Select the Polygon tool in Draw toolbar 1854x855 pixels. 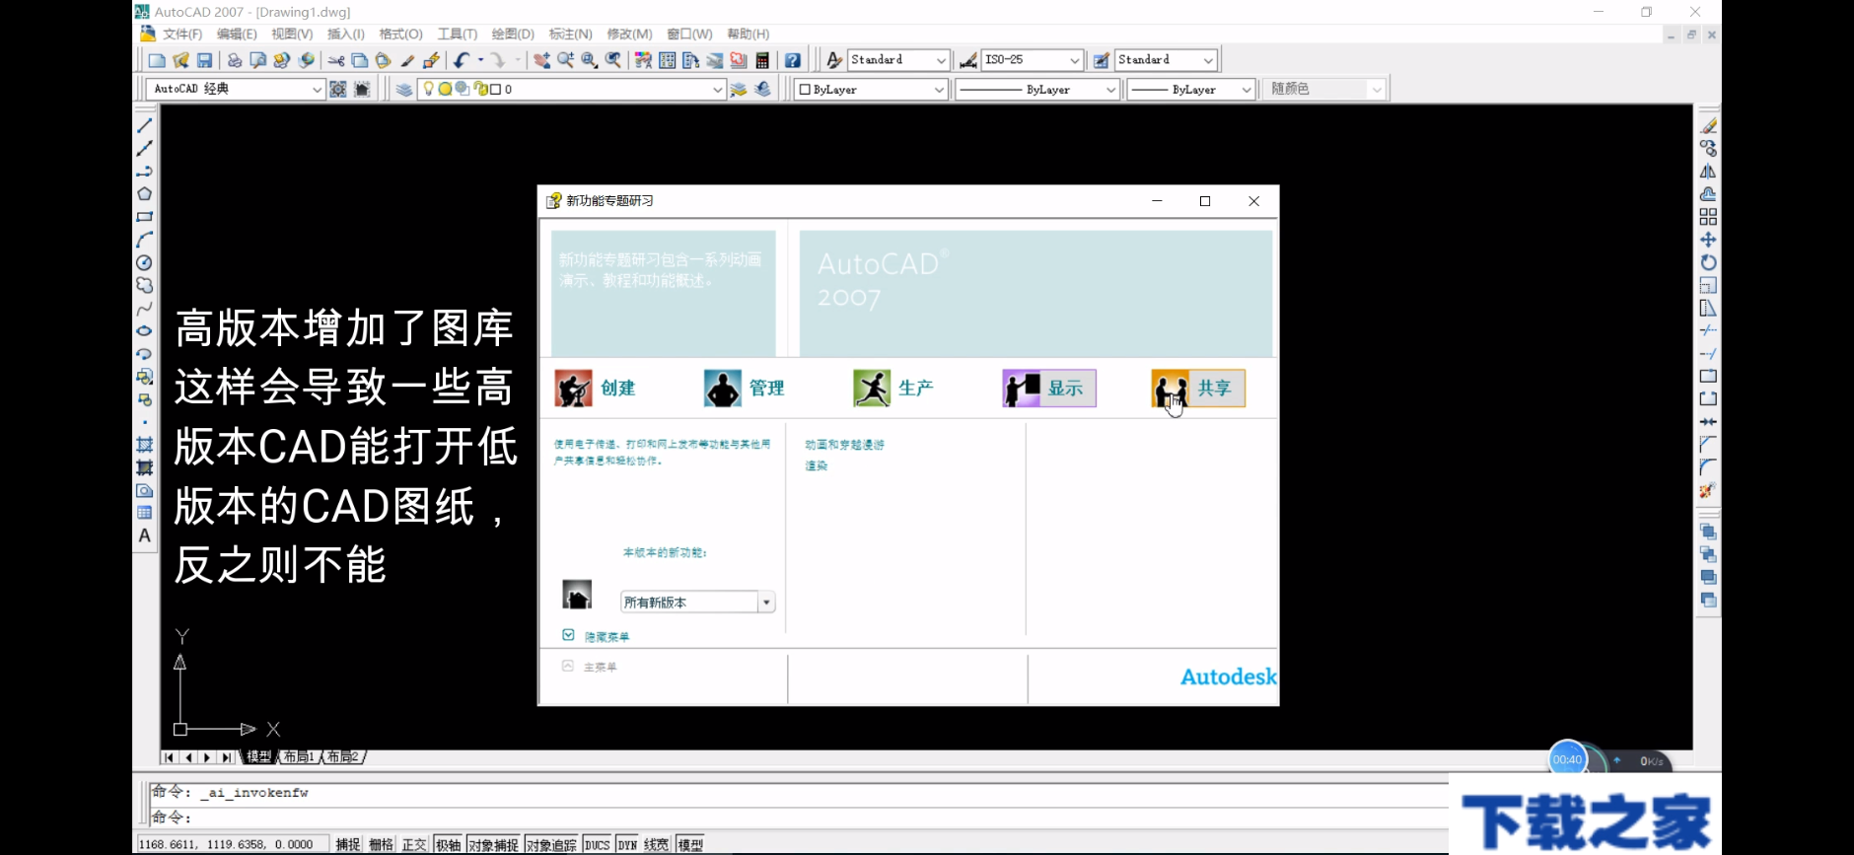pyautogui.click(x=145, y=194)
